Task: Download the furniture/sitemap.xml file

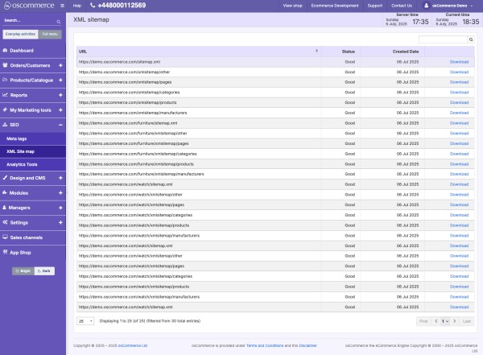Action: click(x=459, y=123)
